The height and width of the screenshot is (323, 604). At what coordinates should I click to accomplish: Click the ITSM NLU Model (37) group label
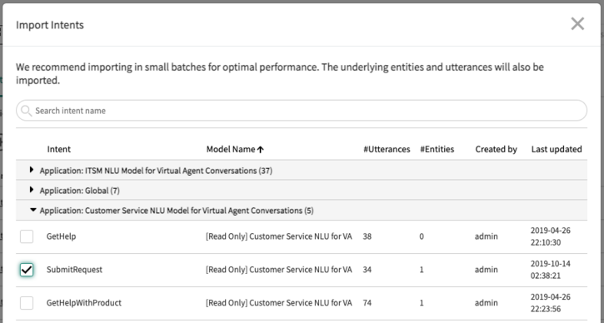pos(156,171)
